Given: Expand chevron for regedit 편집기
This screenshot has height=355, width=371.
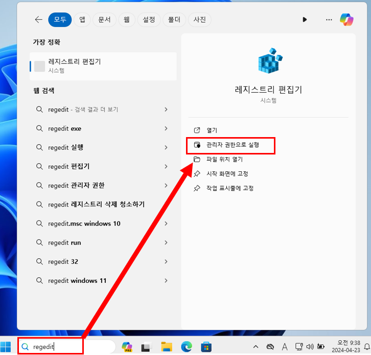Looking at the screenshot, I should 166,166.
